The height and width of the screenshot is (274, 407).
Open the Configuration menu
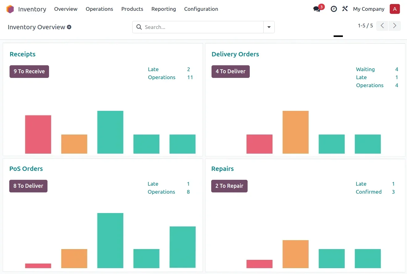[201, 9]
